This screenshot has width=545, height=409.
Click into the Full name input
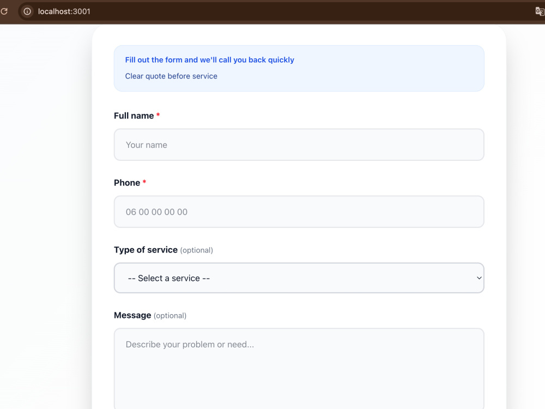(x=299, y=145)
